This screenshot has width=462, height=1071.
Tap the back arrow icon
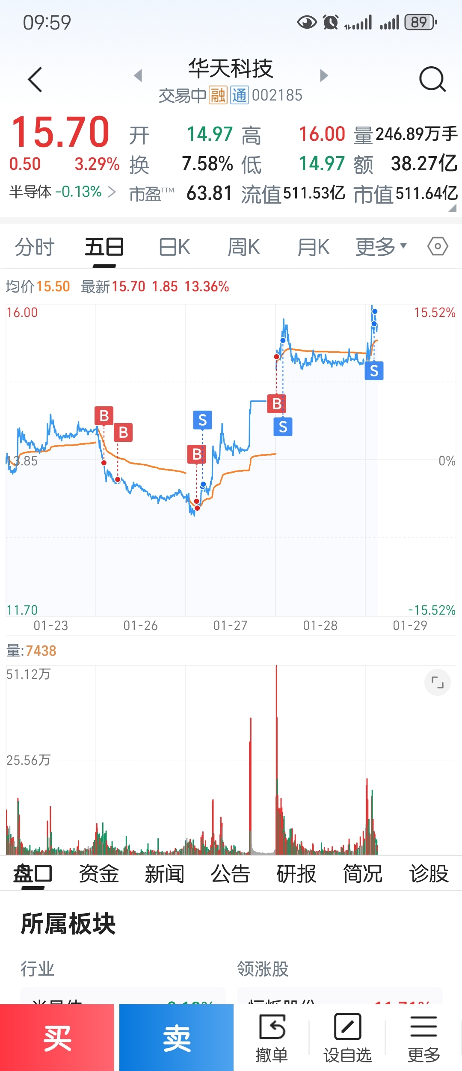(x=35, y=80)
